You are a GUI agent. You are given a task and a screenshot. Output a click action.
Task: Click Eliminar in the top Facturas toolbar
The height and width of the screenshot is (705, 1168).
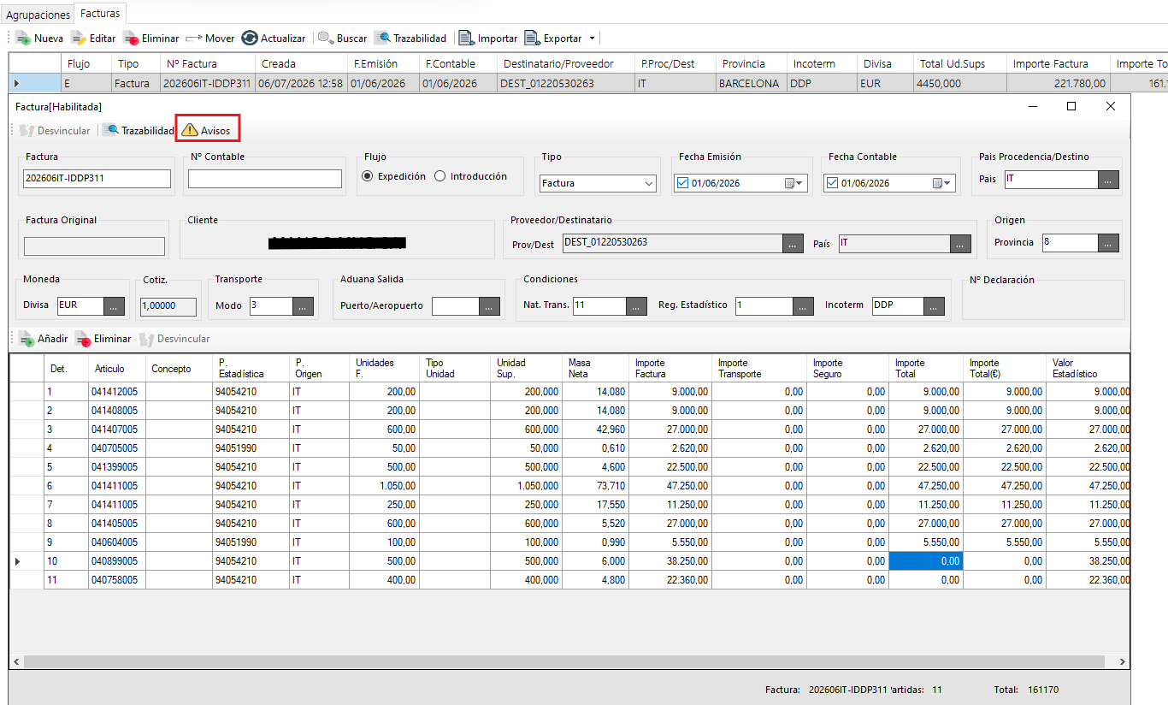click(x=150, y=39)
